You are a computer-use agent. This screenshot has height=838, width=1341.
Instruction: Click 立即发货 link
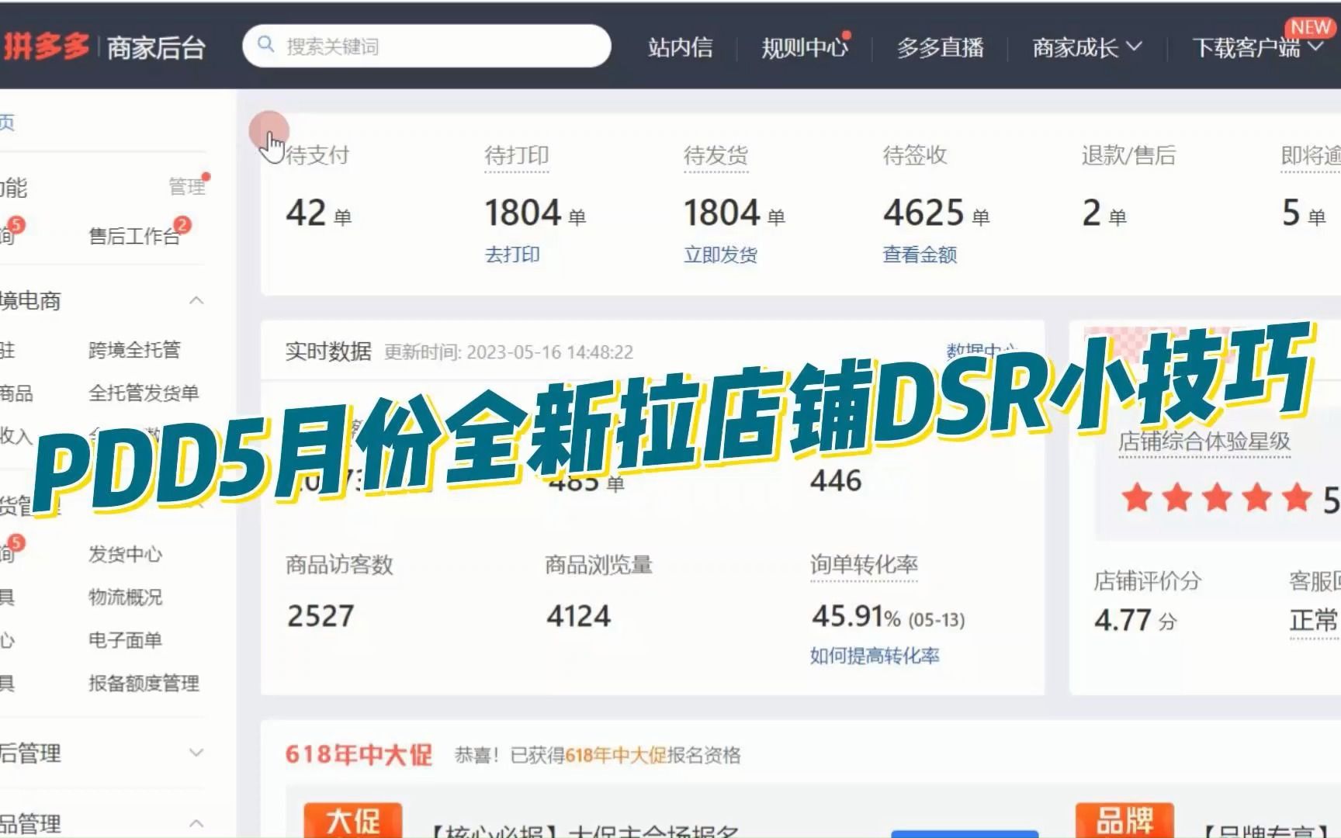click(x=720, y=255)
